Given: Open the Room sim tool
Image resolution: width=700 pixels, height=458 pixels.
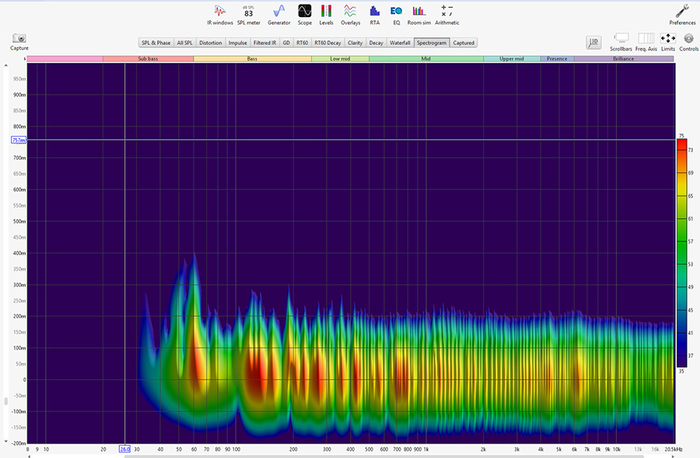Looking at the screenshot, I should coord(420,12).
